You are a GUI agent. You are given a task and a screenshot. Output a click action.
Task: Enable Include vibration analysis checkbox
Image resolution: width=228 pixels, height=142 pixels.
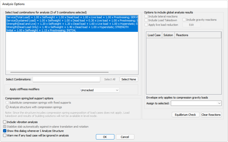[x=5, y=122]
